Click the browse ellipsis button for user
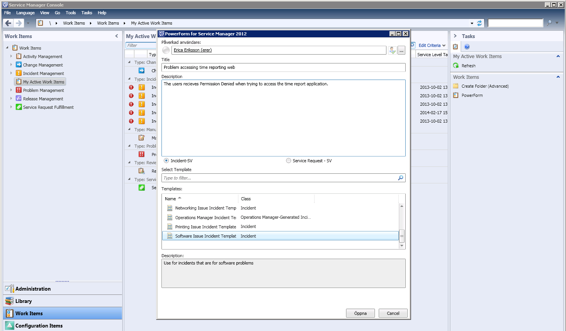566x331 pixels. coord(401,50)
